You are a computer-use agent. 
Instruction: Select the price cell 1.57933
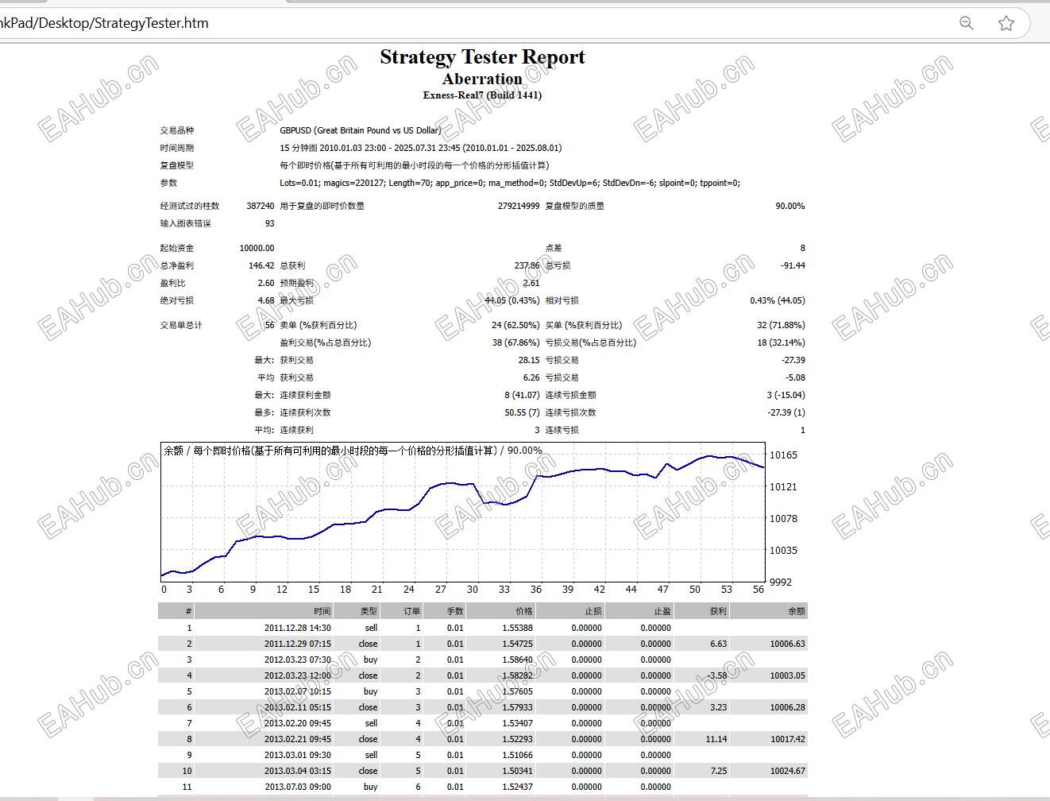click(517, 707)
